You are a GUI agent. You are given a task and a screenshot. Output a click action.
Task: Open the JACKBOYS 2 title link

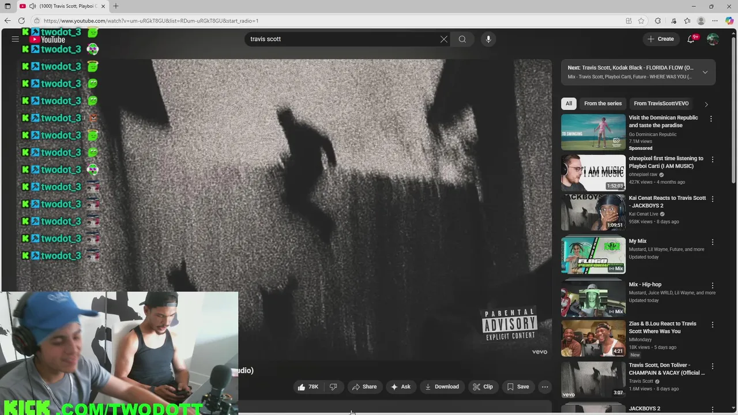tap(645, 409)
